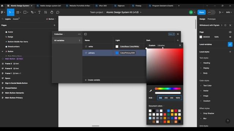Select the Sign in Social Media Button layer
Screen dimensions: 234x131
click(16, 83)
